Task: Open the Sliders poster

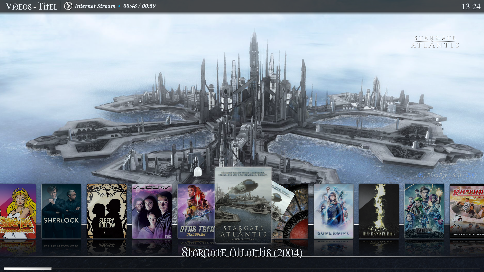Action: (152, 211)
